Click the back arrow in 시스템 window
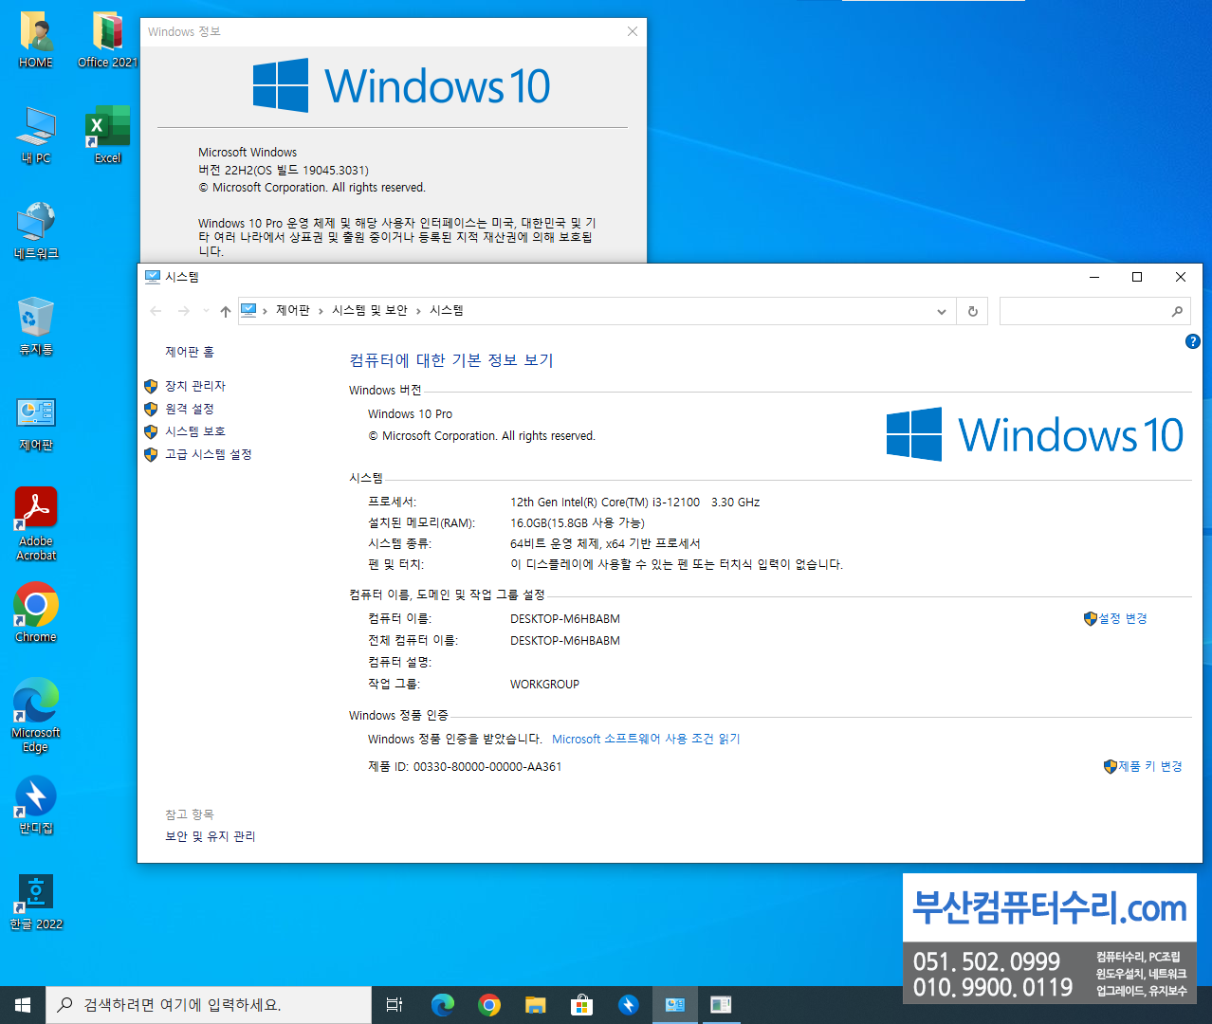Image resolution: width=1212 pixels, height=1024 pixels. (156, 311)
